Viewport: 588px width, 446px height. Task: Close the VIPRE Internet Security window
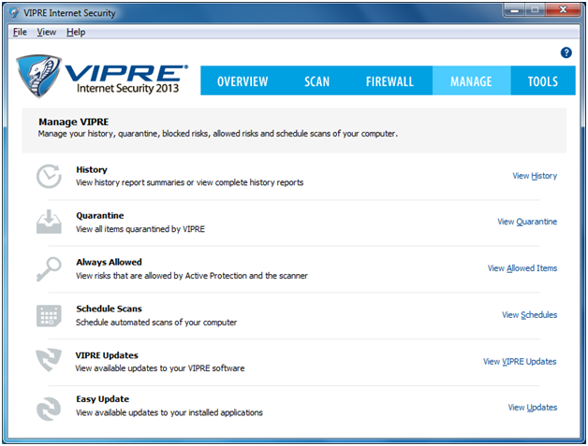[x=563, y=10]
